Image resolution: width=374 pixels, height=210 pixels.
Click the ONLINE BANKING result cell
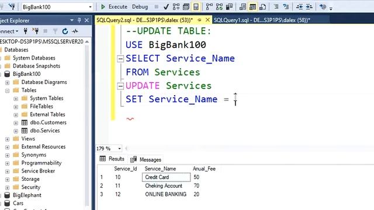[x=166, y=194]
